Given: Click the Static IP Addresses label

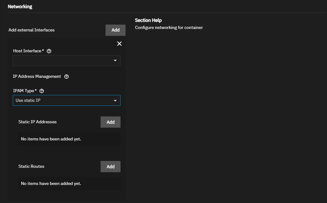Looking at the screenshot, I should click(x=37, y=122).
